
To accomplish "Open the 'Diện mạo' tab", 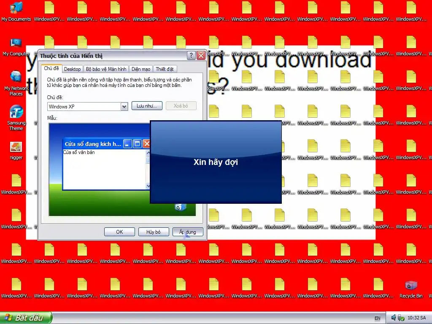I will 141,69.
